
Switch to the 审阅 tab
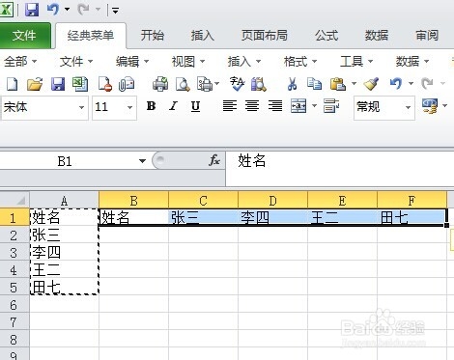click(427, 36)
